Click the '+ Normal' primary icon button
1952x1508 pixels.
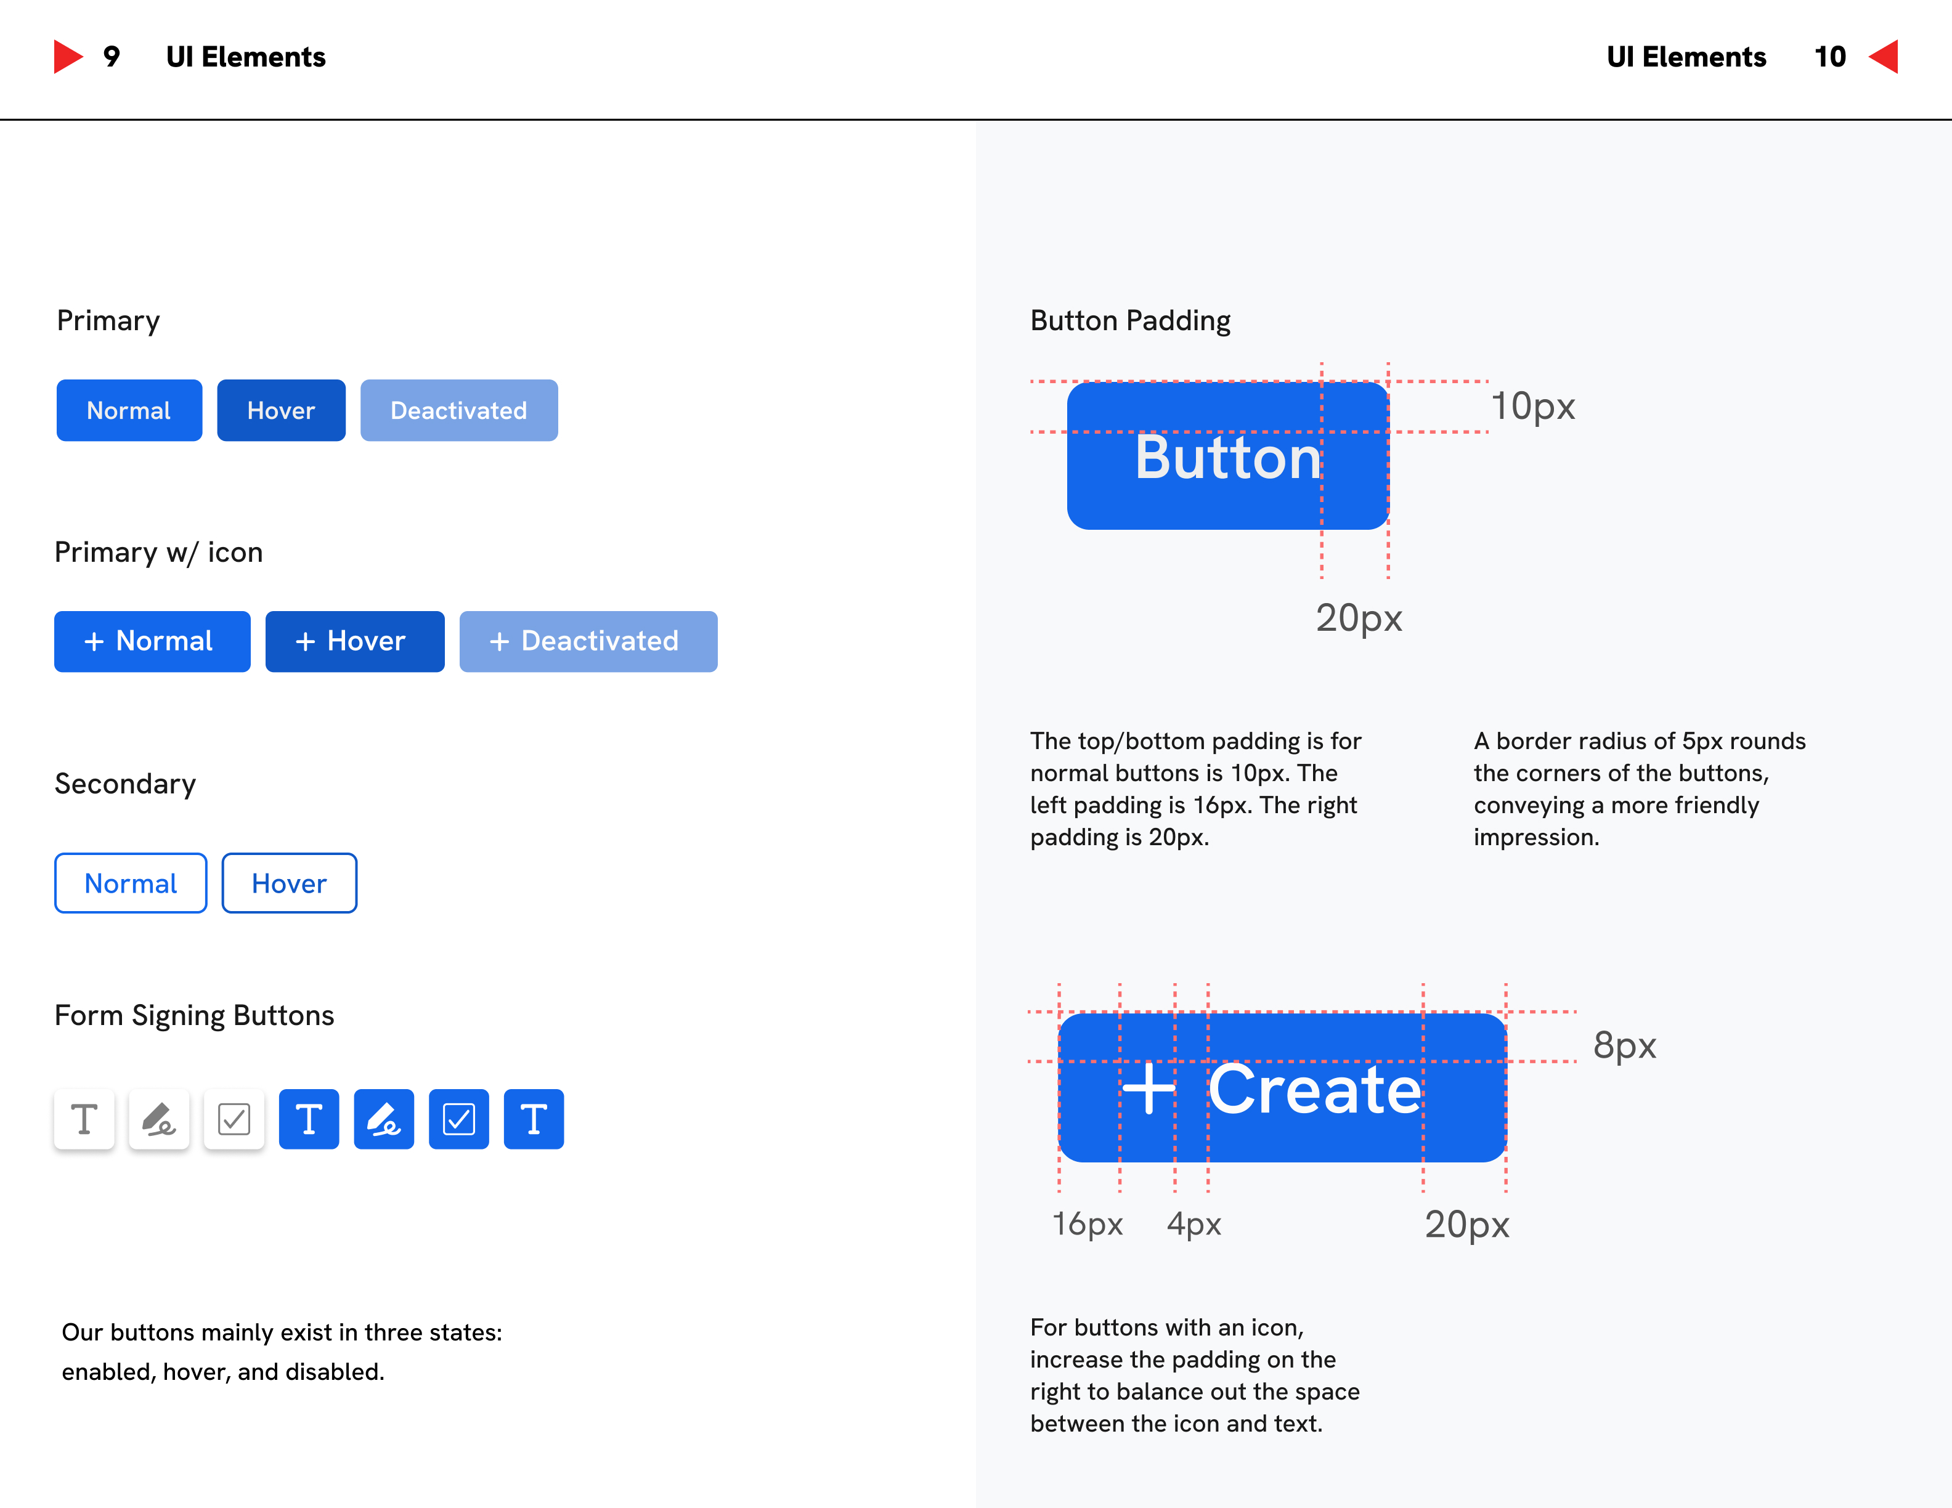click(x=152, y=641)
